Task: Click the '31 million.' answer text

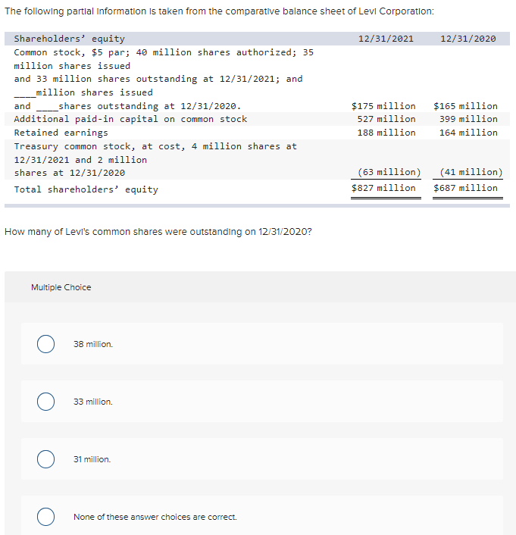Action: [92, 459]
